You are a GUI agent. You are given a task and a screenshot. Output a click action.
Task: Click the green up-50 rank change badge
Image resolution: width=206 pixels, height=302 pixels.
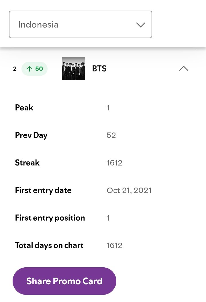pos(34,69)
